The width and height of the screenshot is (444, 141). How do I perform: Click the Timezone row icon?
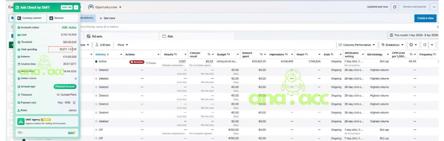[19, 95]
